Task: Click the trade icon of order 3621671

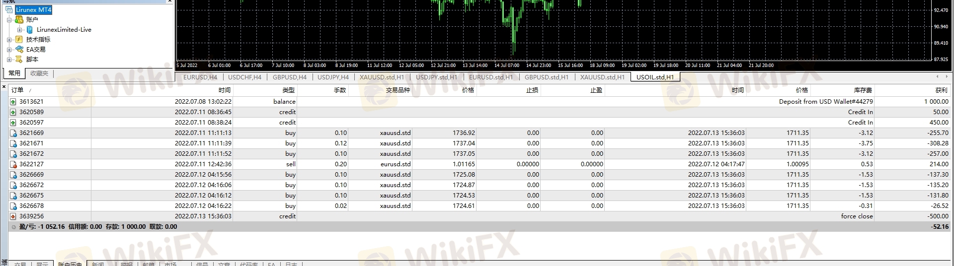Action: click(13, 143)
